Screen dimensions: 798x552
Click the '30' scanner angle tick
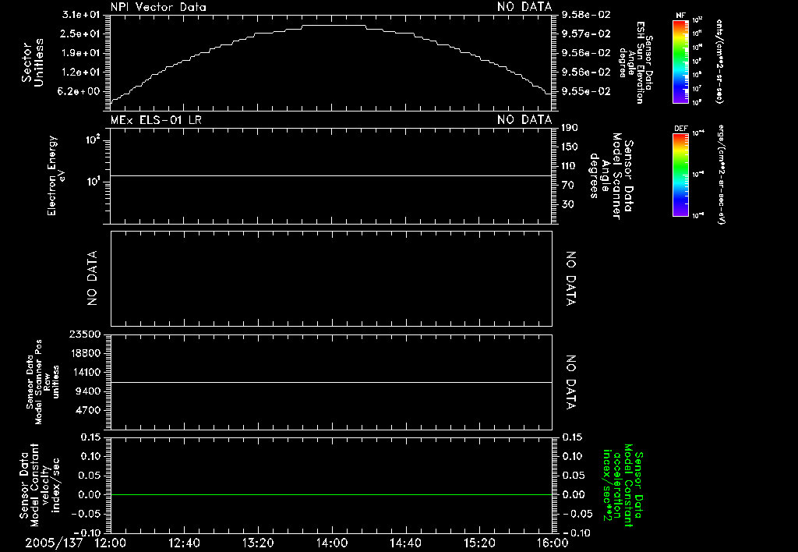coord(568,204)
